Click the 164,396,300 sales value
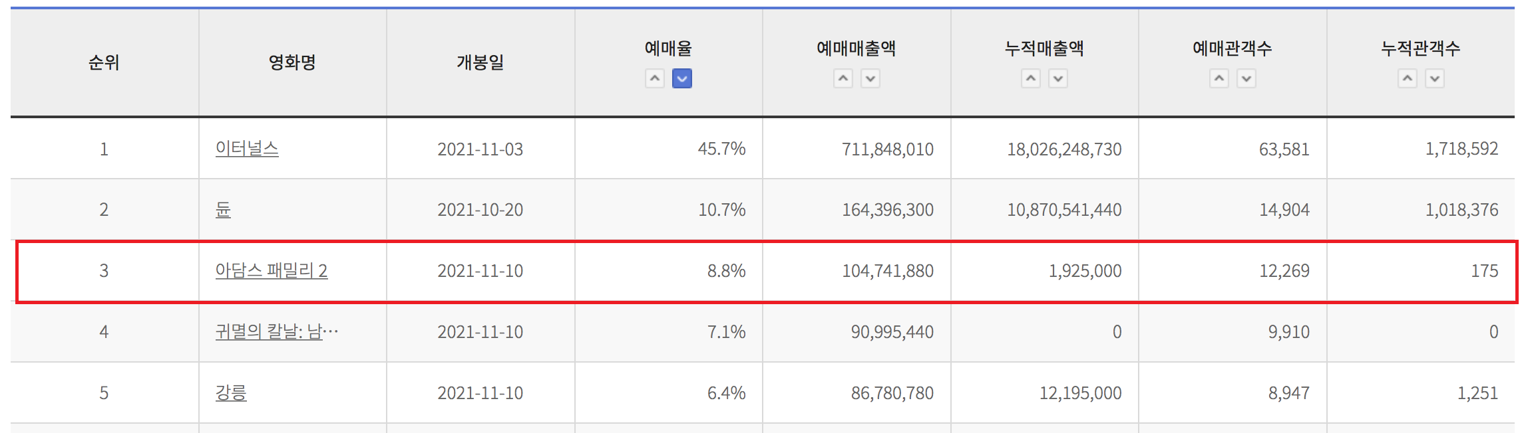This screenshot has height=433, width=1524. click(x=888, y=210)
